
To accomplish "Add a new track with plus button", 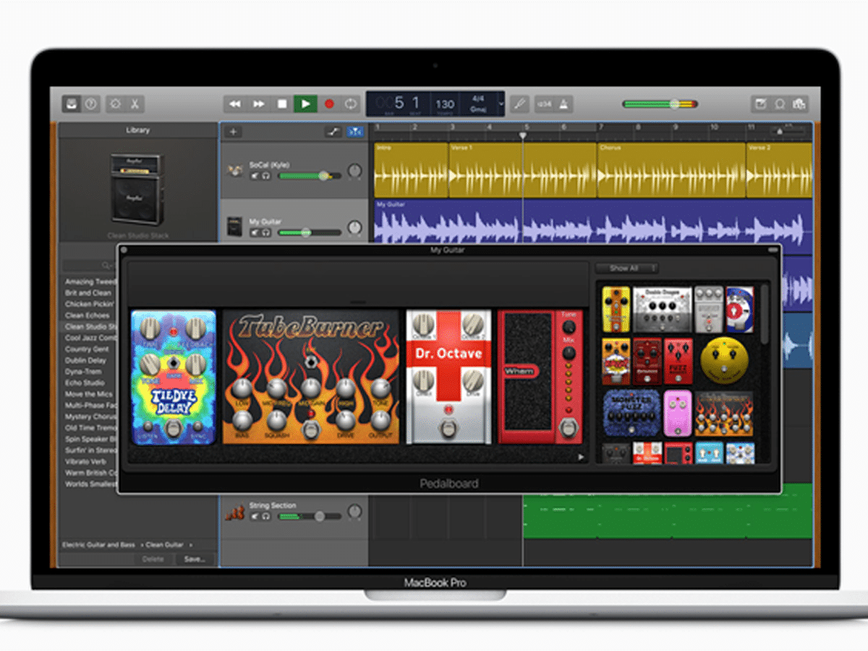I will click(231, 132).
